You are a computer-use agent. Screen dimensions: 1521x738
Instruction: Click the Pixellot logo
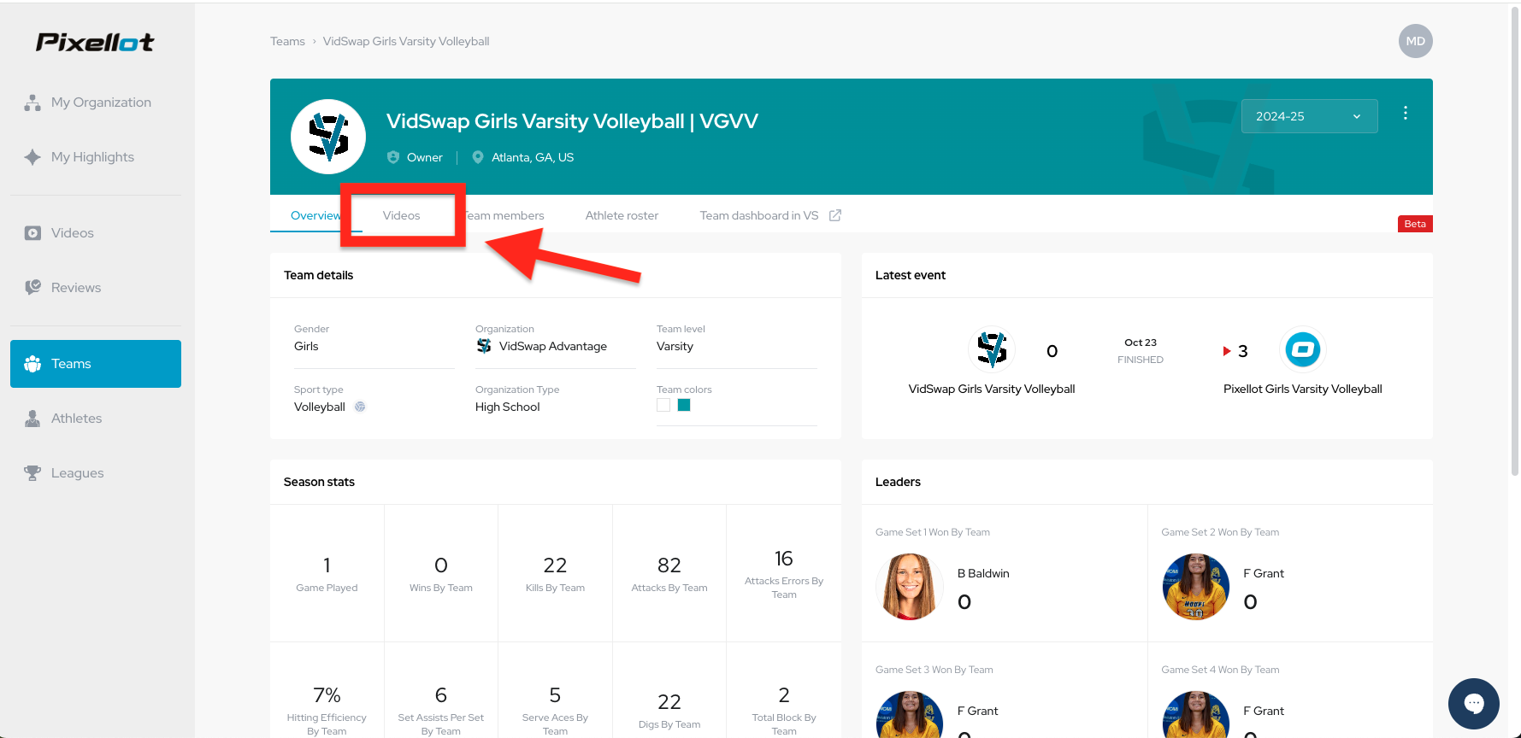click(95, 42)
